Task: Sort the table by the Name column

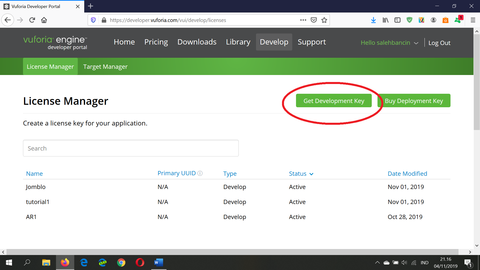Action: coord(34,173)
